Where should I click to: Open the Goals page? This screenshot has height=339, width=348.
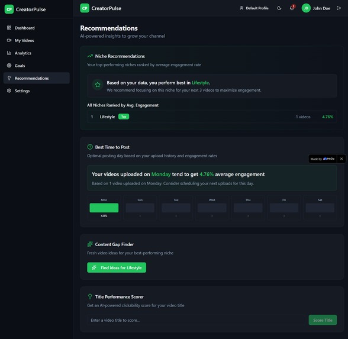37,66
